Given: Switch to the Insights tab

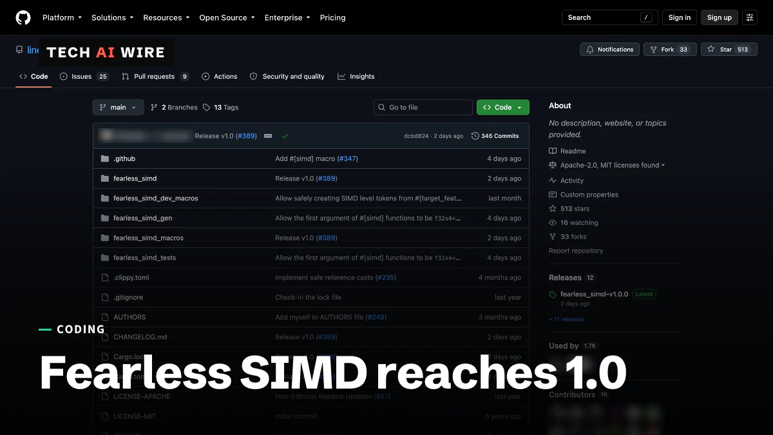Looking at the screenshot, I should click(x=356, y=76).
